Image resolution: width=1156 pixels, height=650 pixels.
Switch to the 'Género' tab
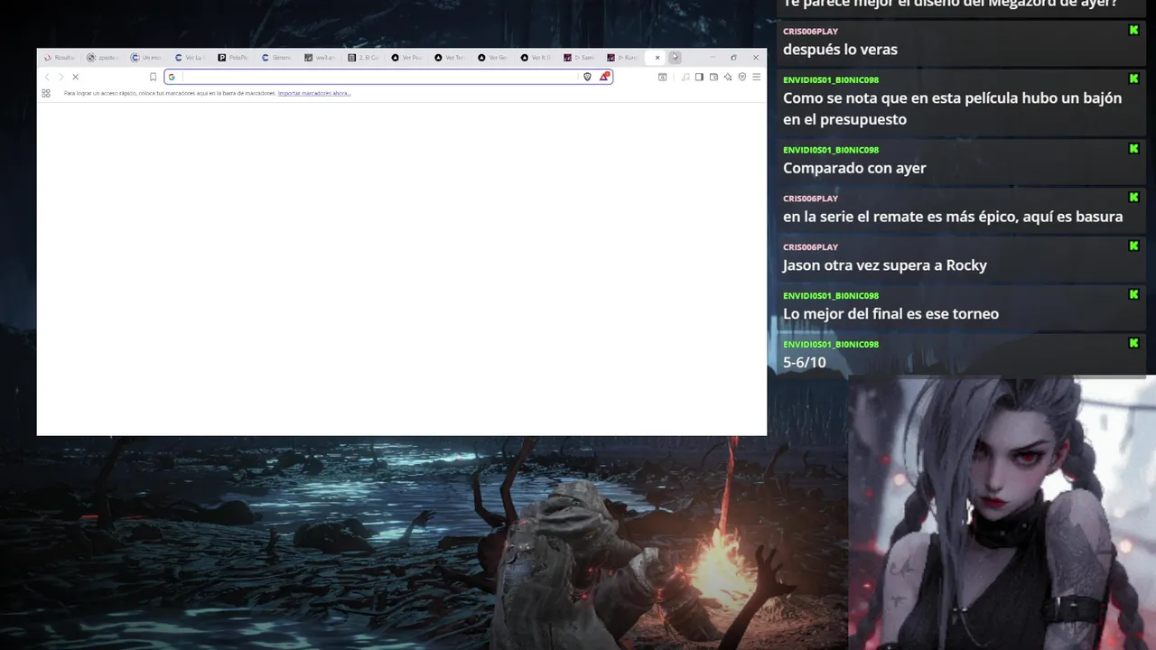coord(277,58)
